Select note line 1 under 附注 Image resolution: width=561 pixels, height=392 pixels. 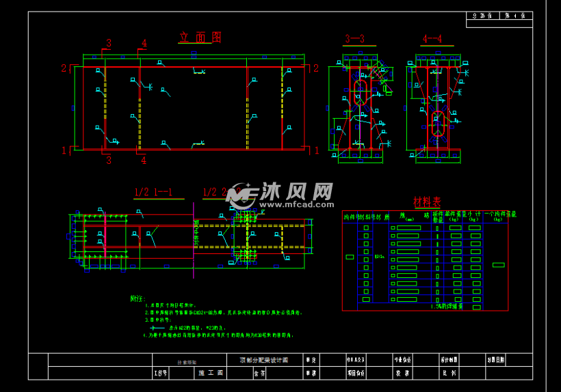click(171, 305)
